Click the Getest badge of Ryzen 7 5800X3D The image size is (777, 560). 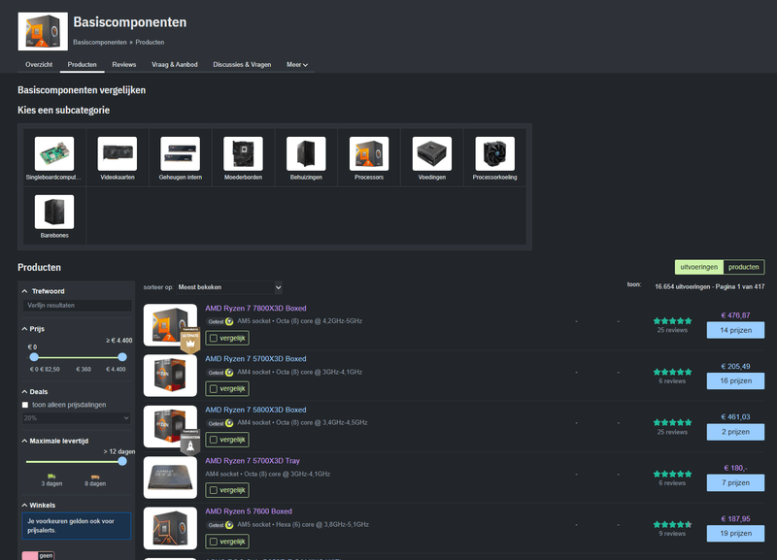(220, 423)
